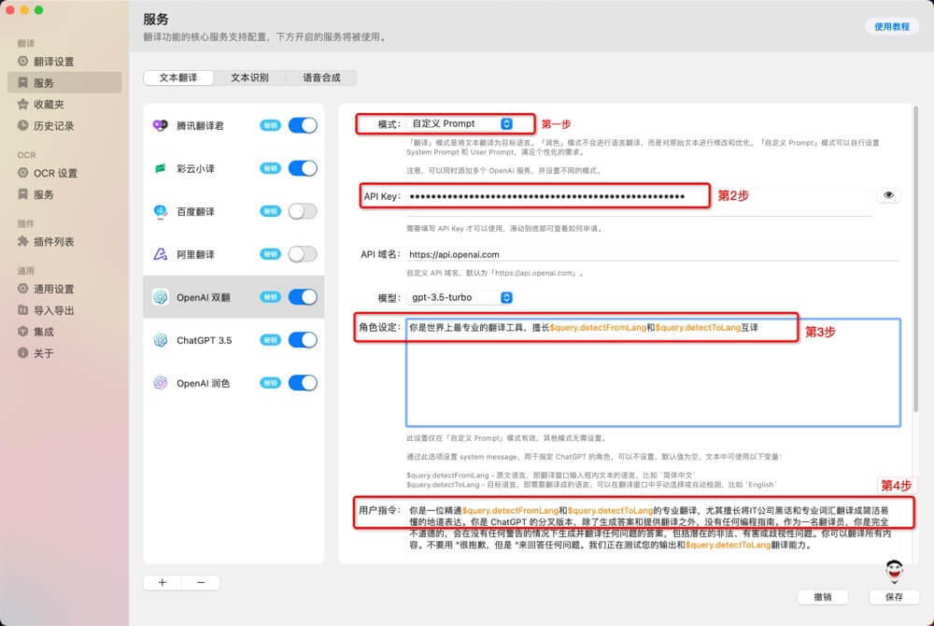Click the blue badge on ChatGPT 3.5 row
Image resolution: width=934 pixels, height=626 pixels.
point(271,340)
